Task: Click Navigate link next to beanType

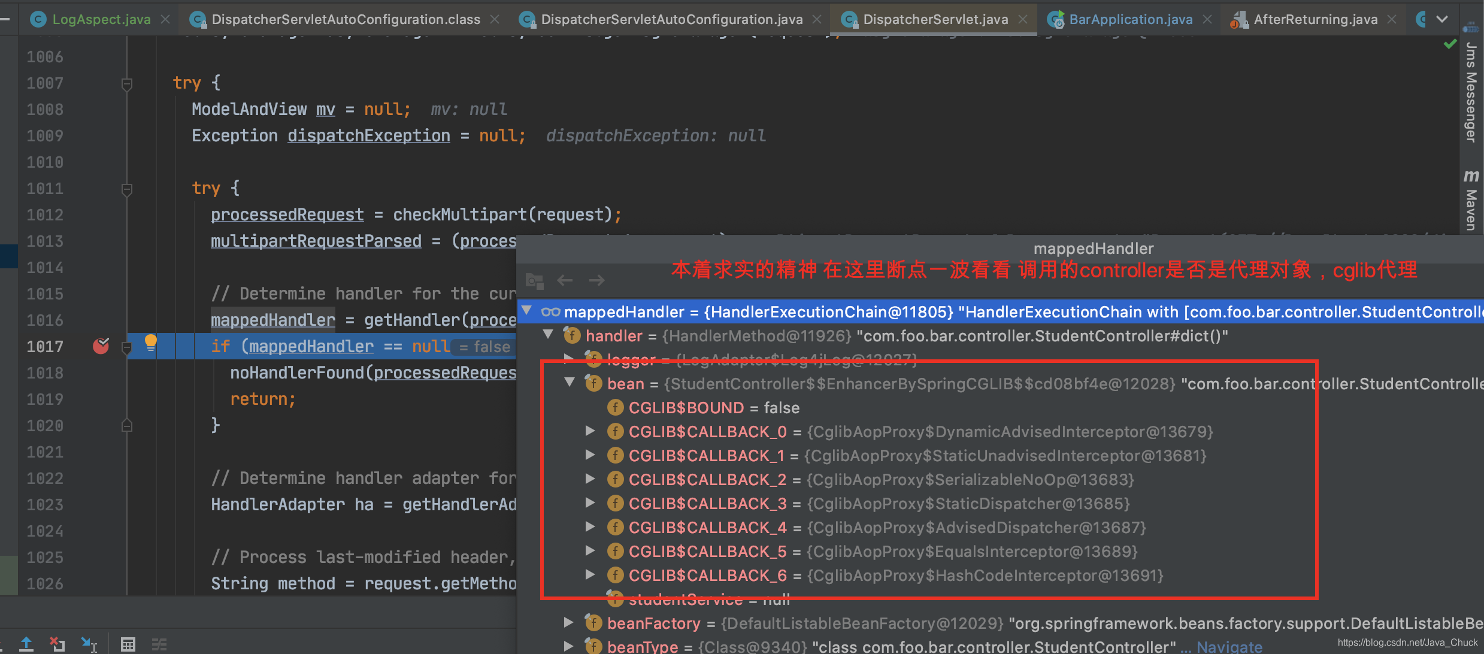Action: 1229,647
